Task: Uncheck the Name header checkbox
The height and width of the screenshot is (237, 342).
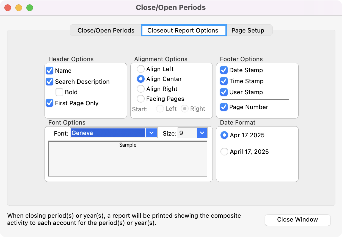Action: [x=49, y=71]
